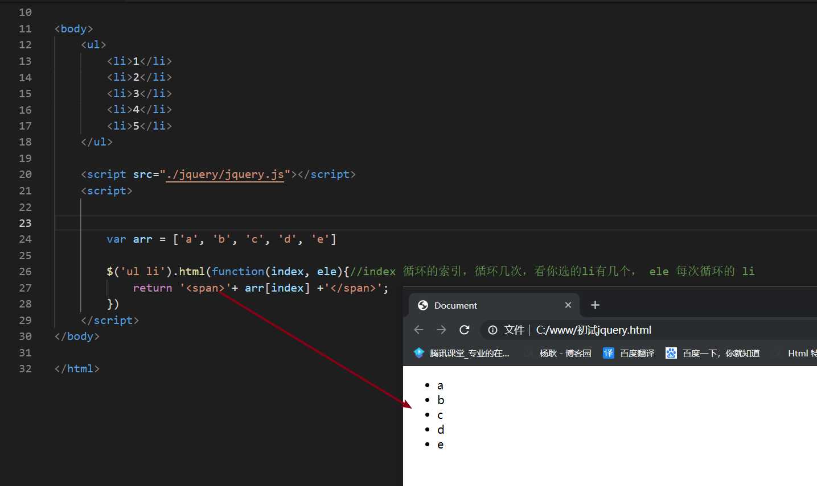The height and width of the screenshot is (486, 817).
Task: Click list item 'b' in the page
Action: 441,400
